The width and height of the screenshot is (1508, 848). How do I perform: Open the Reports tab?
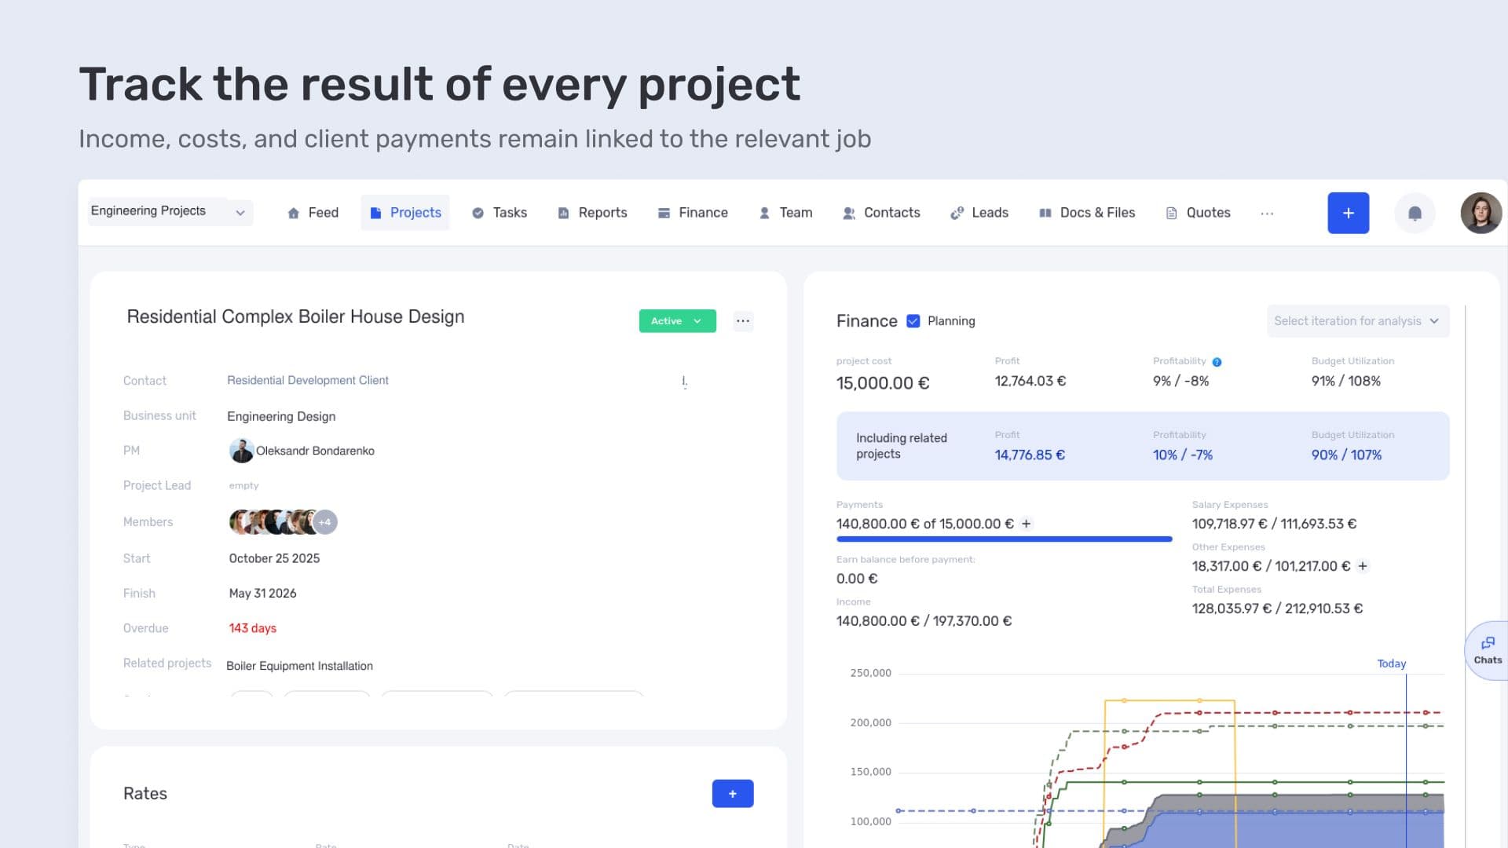point(592,213)
